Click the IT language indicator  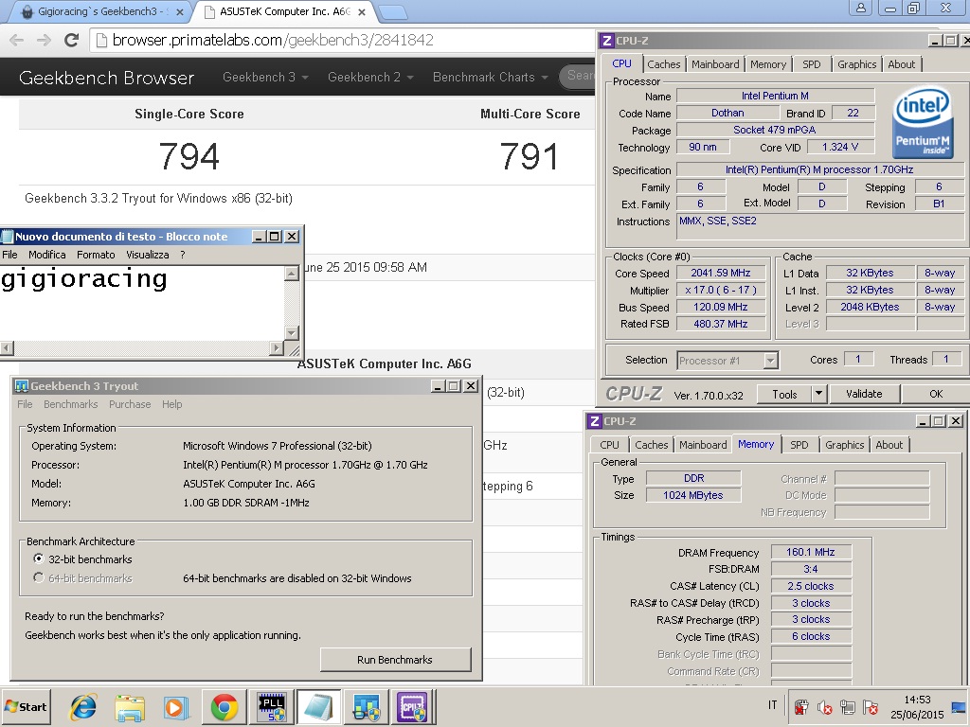pyautogui.click(x=773, y=705)
